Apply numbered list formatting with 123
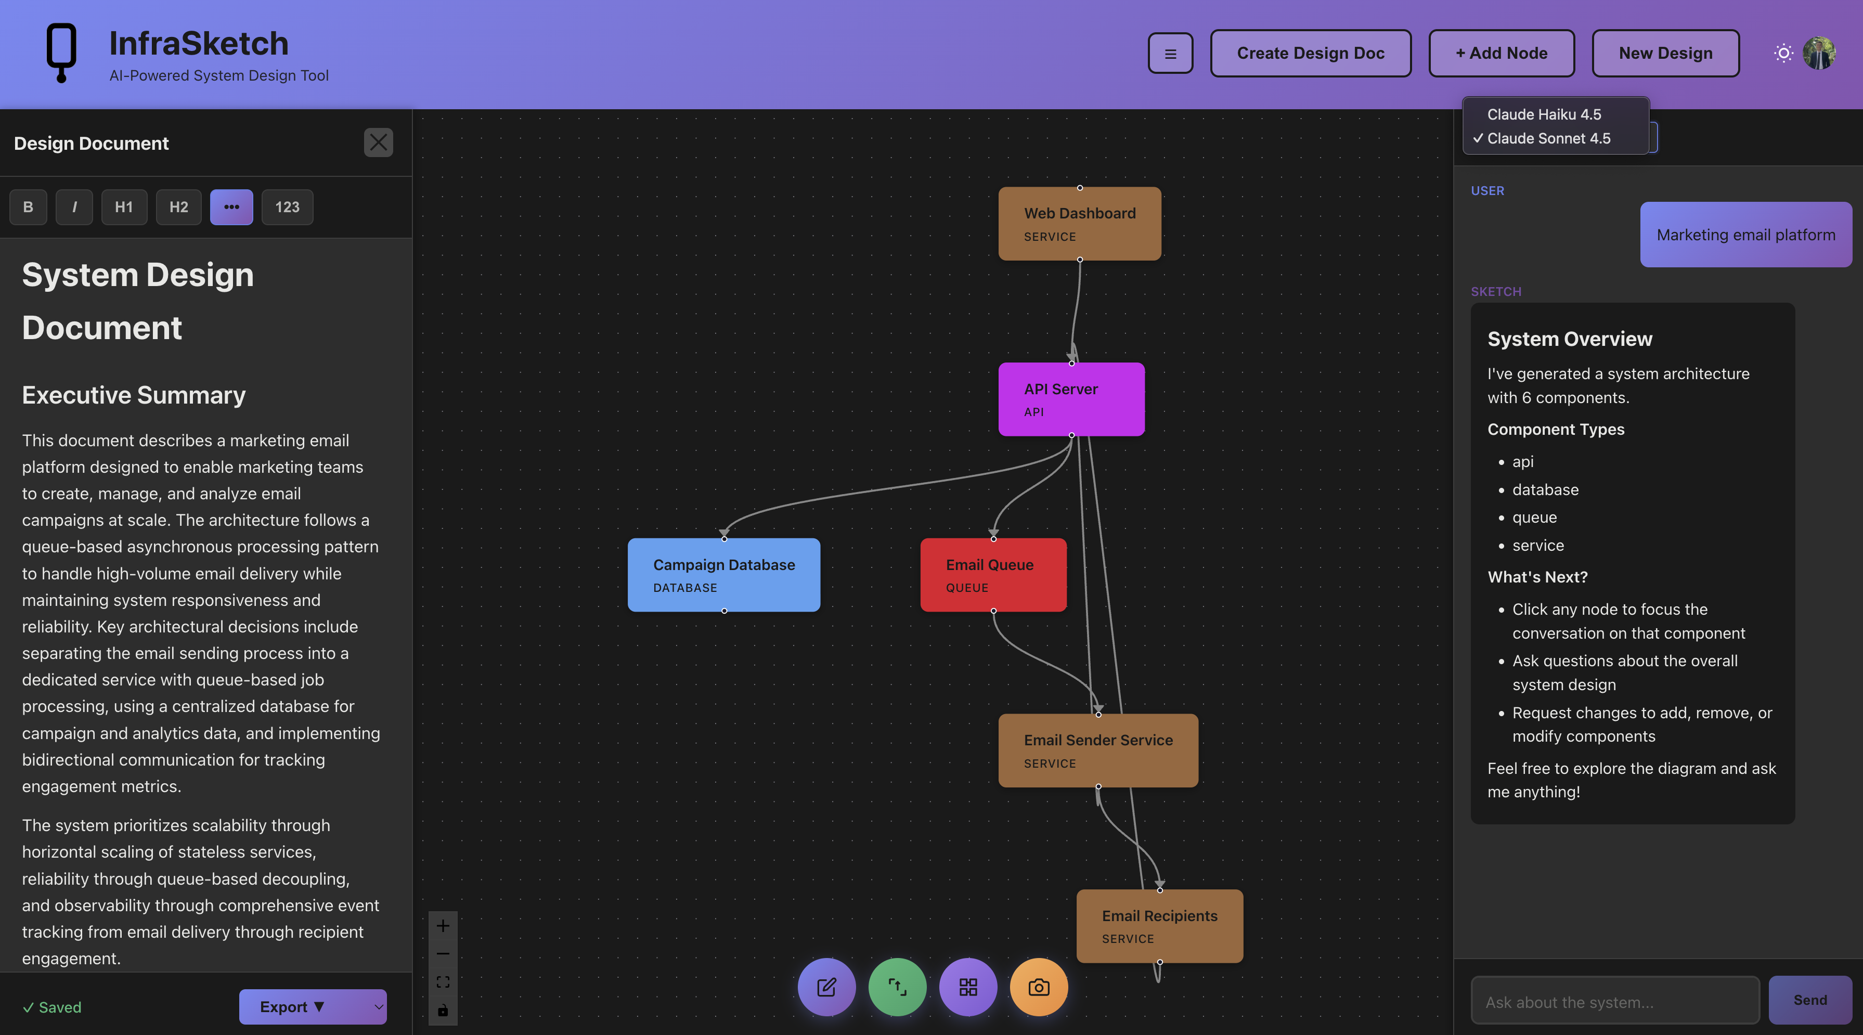The height and width of the screenshot is (1035, 1863). (287, 207)
